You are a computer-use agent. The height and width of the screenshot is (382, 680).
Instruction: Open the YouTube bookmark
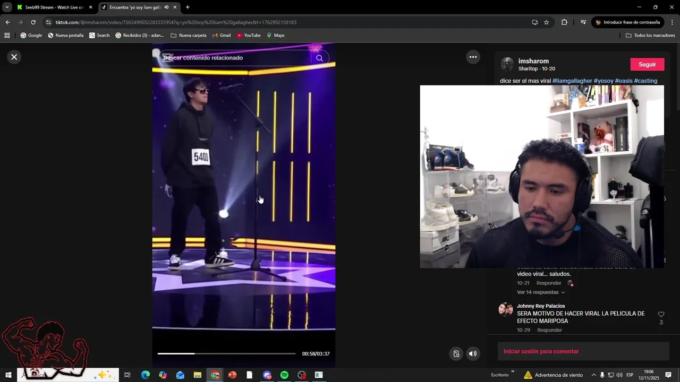pos(249,36)
